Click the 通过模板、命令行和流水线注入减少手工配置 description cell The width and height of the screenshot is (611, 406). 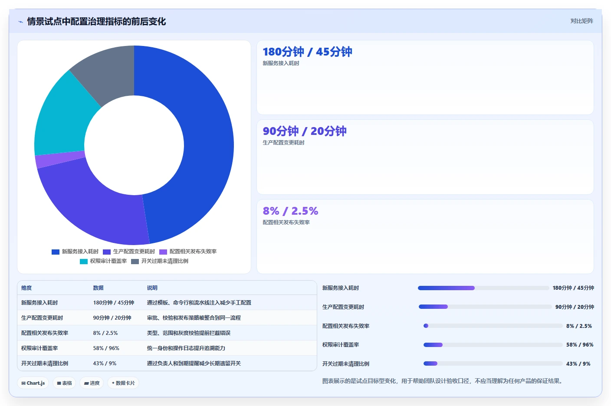click(199, 303)
